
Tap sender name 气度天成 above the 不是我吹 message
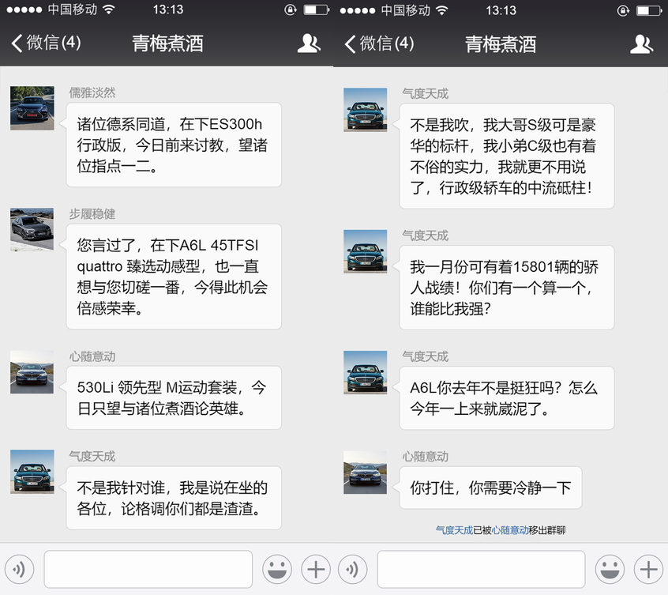coord(425,94)
